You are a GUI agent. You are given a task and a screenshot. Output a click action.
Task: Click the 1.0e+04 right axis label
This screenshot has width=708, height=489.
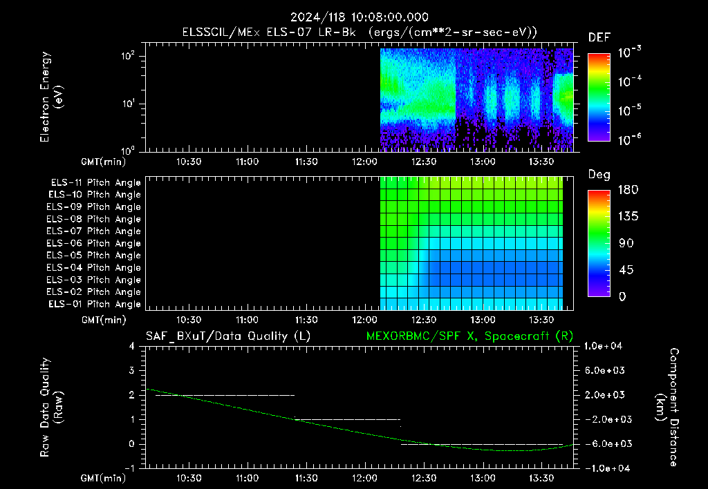603,347
